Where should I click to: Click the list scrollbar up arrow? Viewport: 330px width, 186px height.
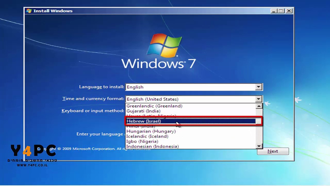pyautogui.click(x=259, y=106)
